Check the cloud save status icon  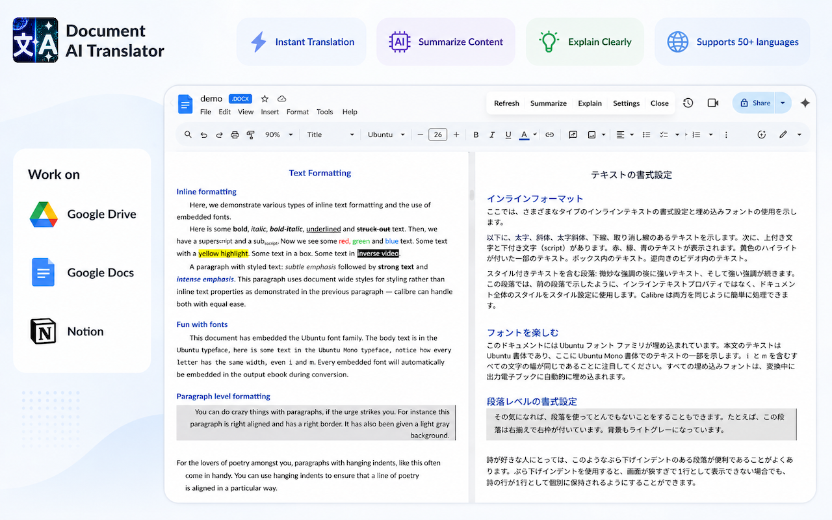282,99
